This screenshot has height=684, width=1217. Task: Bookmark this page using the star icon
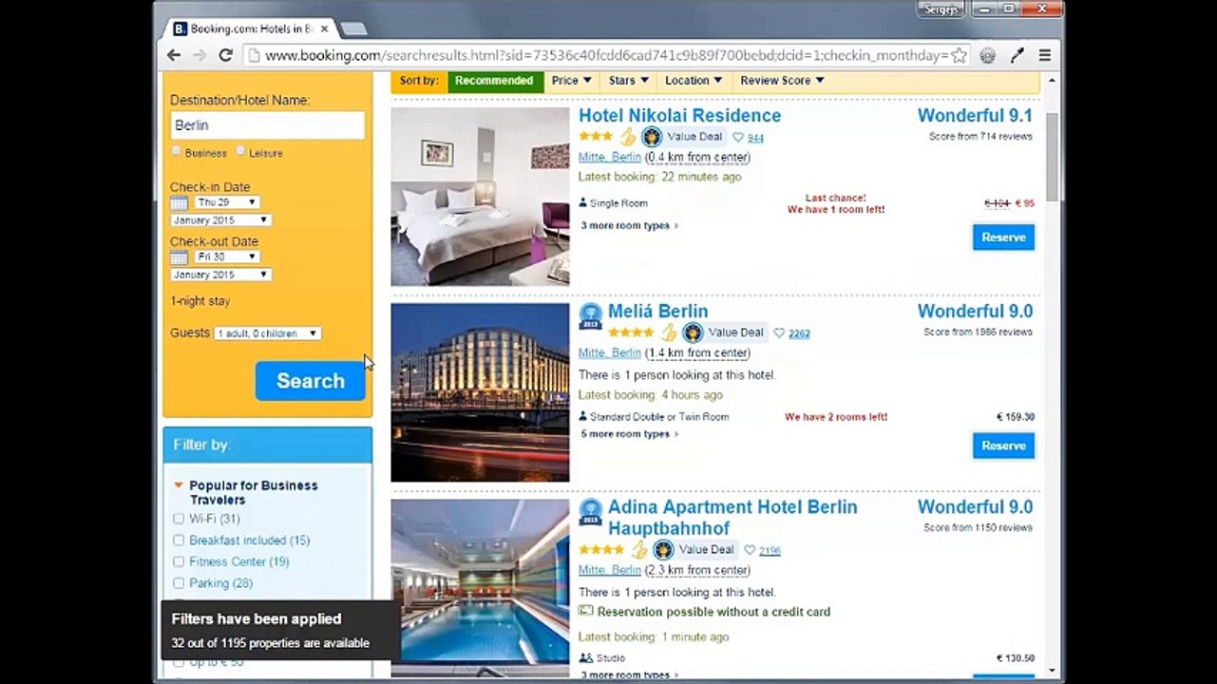tap(959, 55)
